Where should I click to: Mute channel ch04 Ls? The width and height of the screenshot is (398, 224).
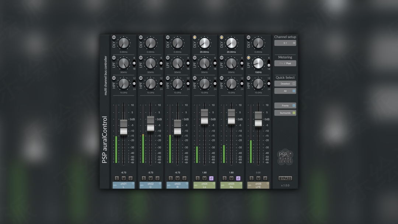204,178
